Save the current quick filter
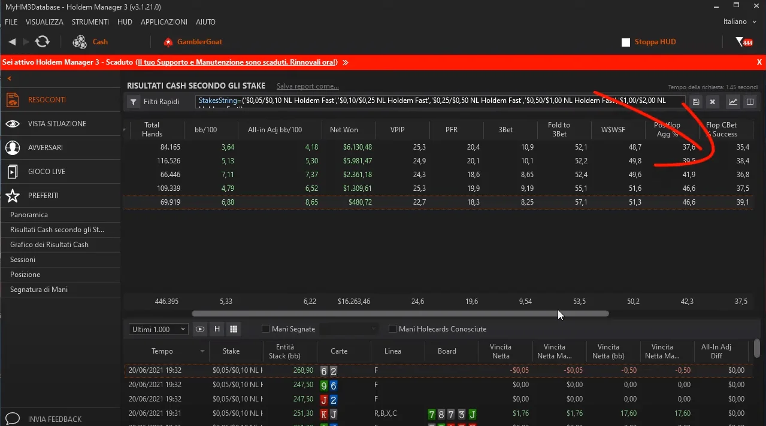 [696, 102]
